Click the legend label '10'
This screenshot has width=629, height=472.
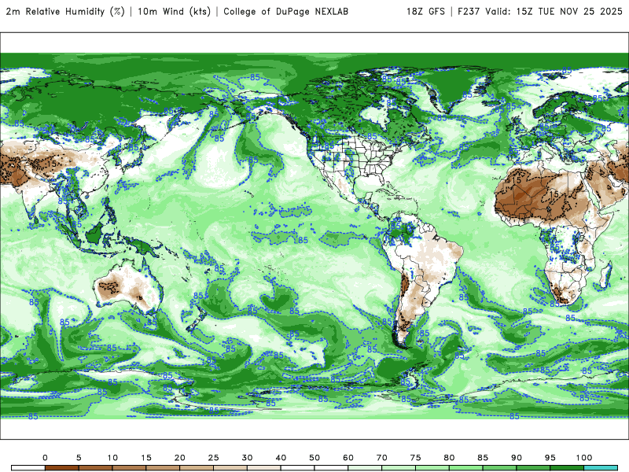[112, 458]
